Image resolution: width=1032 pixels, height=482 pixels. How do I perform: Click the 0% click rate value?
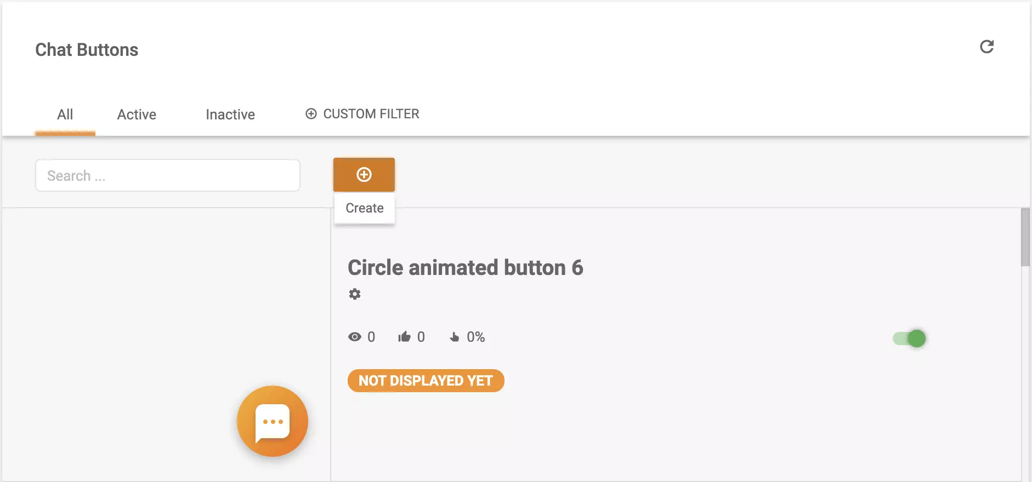[475, 337]
